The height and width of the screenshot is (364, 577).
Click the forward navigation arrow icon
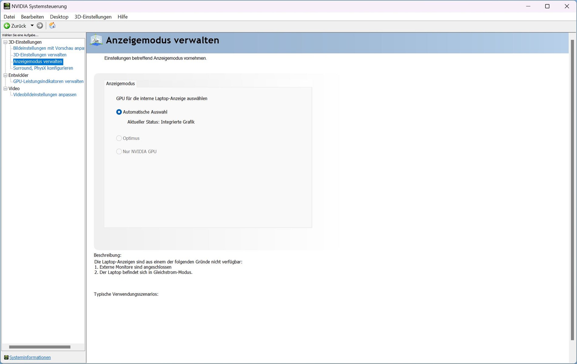pyautogui.click(x=40, y=26)
